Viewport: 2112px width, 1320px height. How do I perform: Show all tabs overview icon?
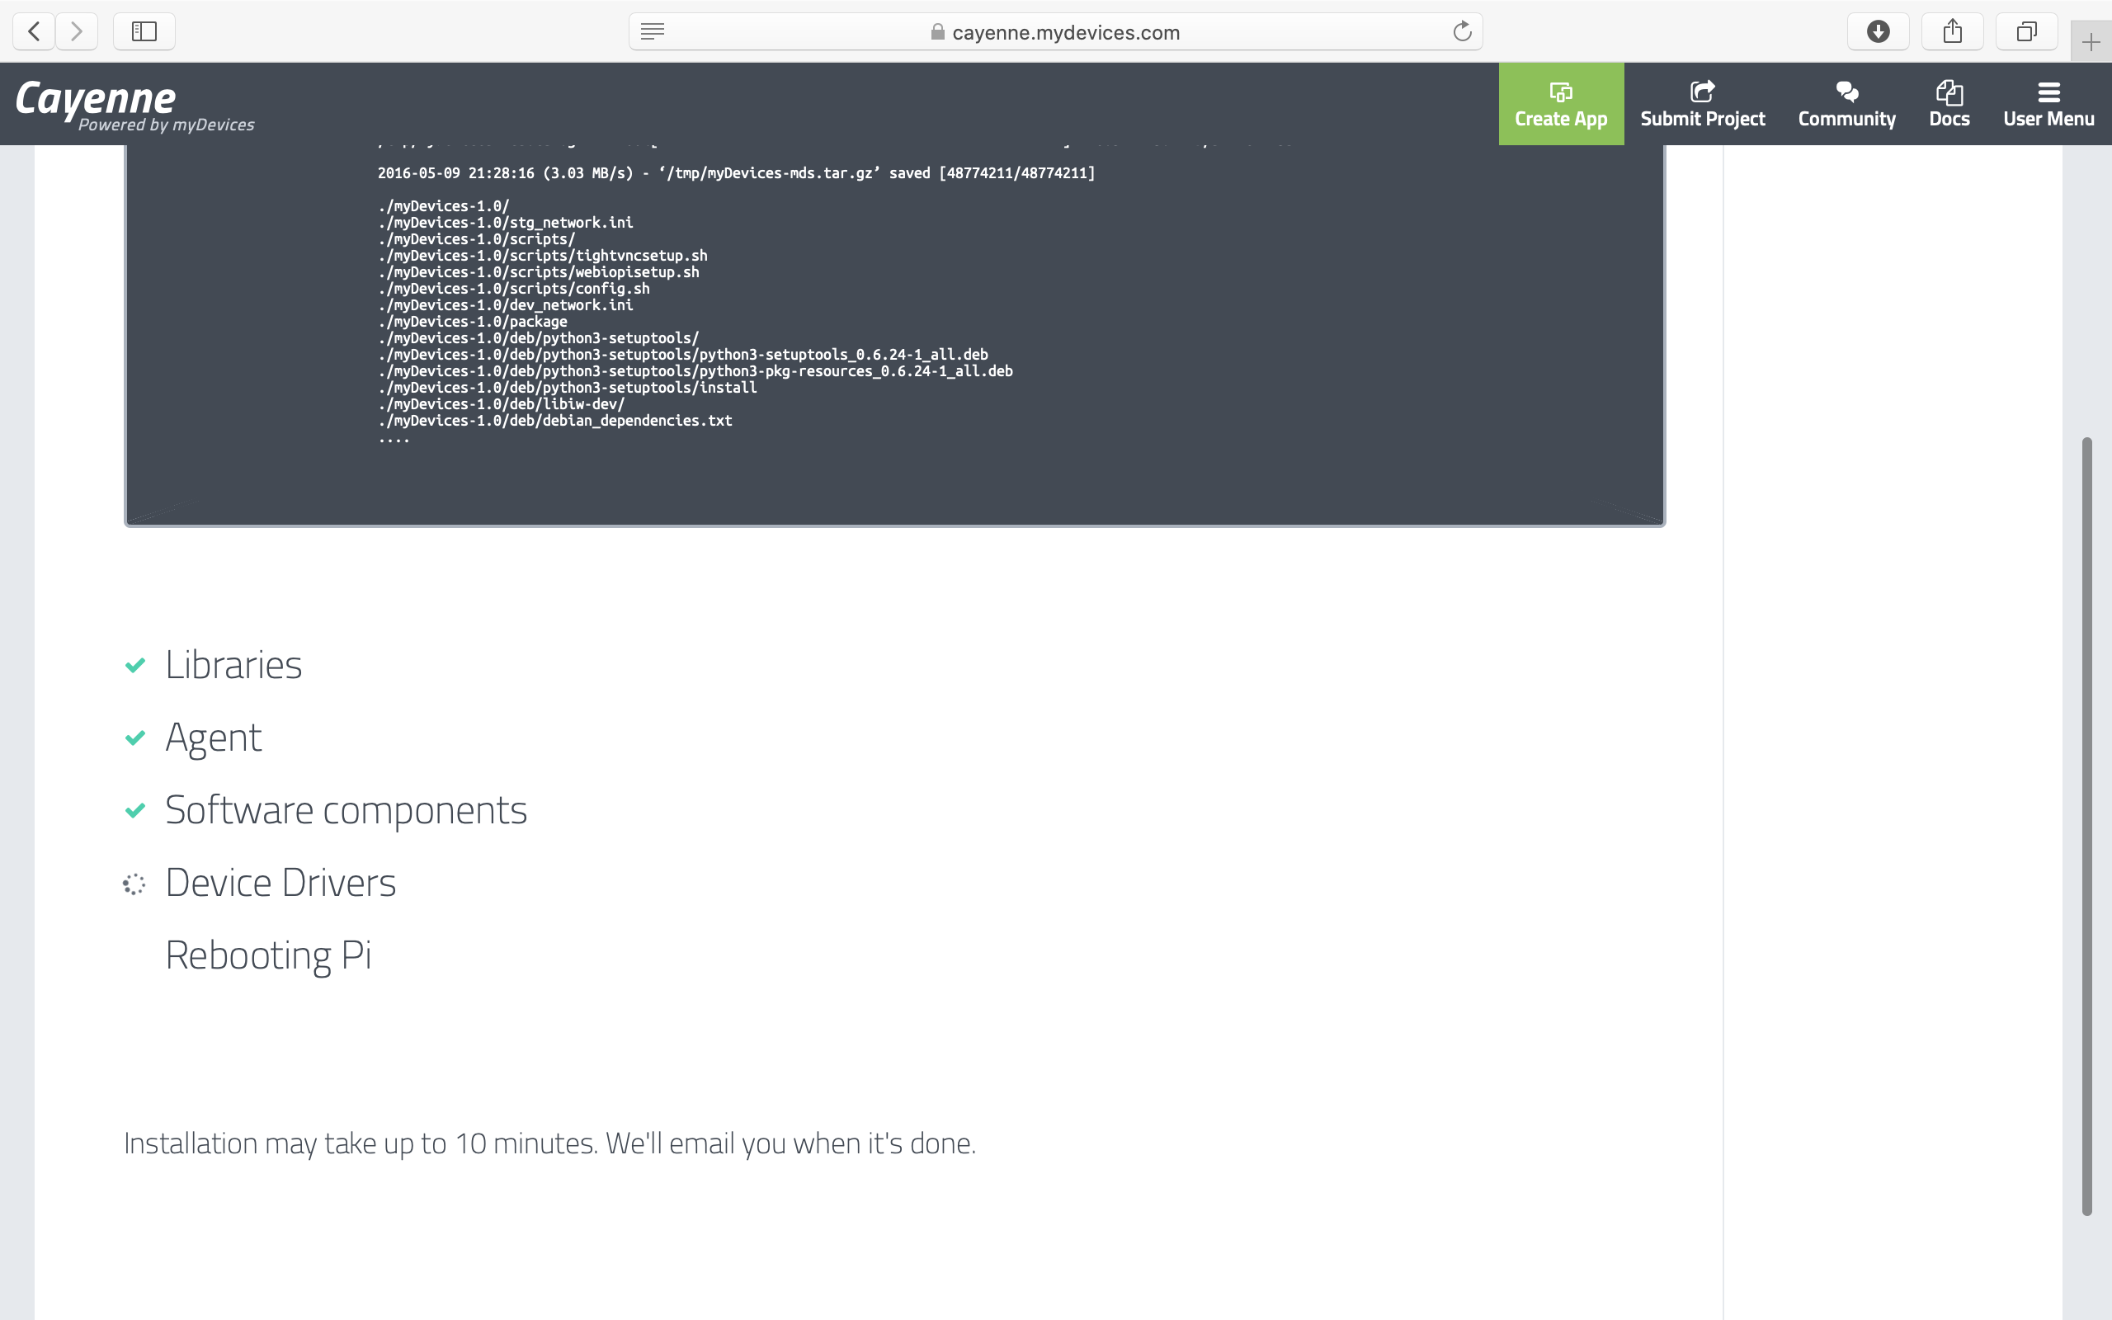(x=2026, y=31)
